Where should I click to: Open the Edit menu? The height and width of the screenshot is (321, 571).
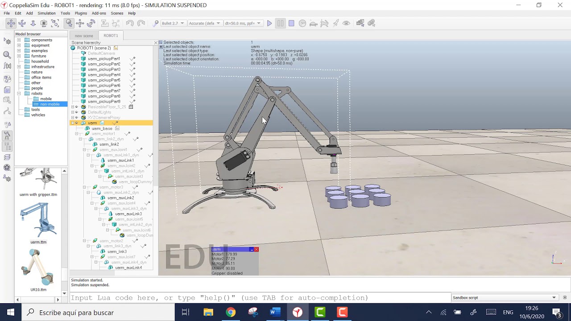pyautogui.click(x=18, y=13)
